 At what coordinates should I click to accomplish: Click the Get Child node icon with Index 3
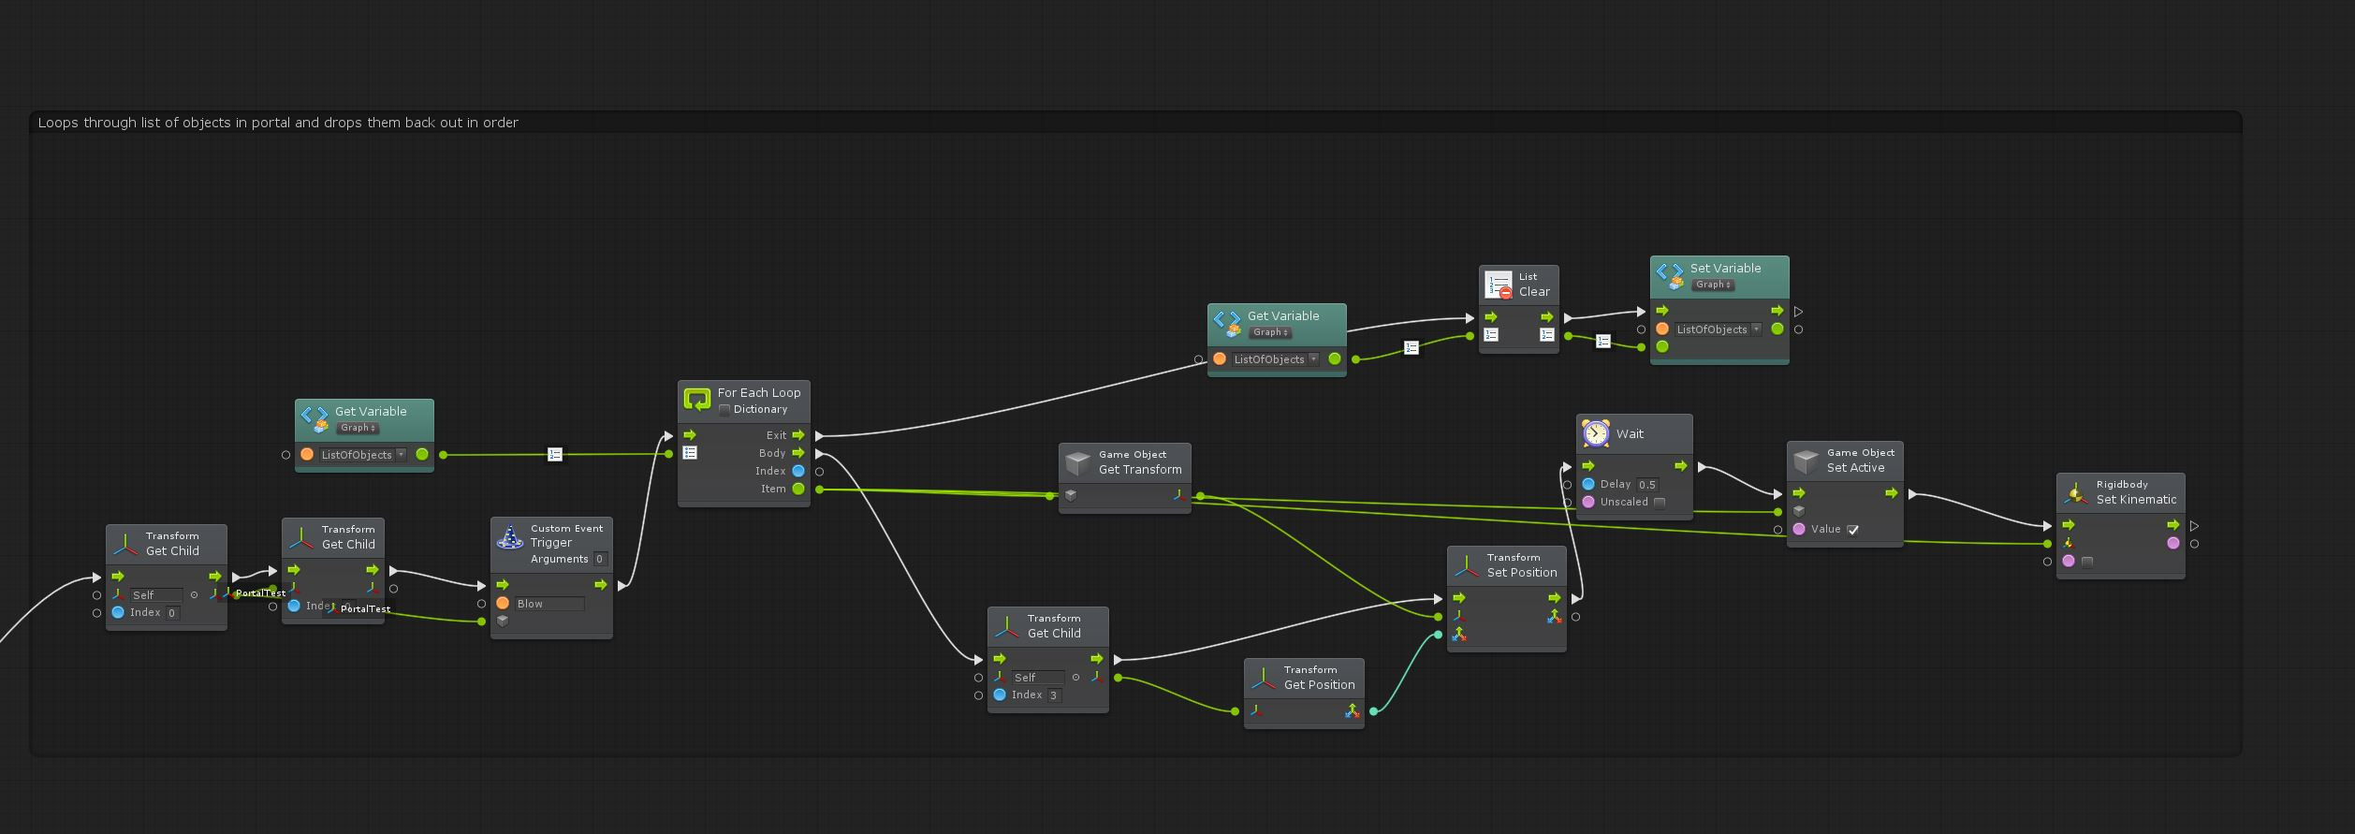(x=1006, y=626)
